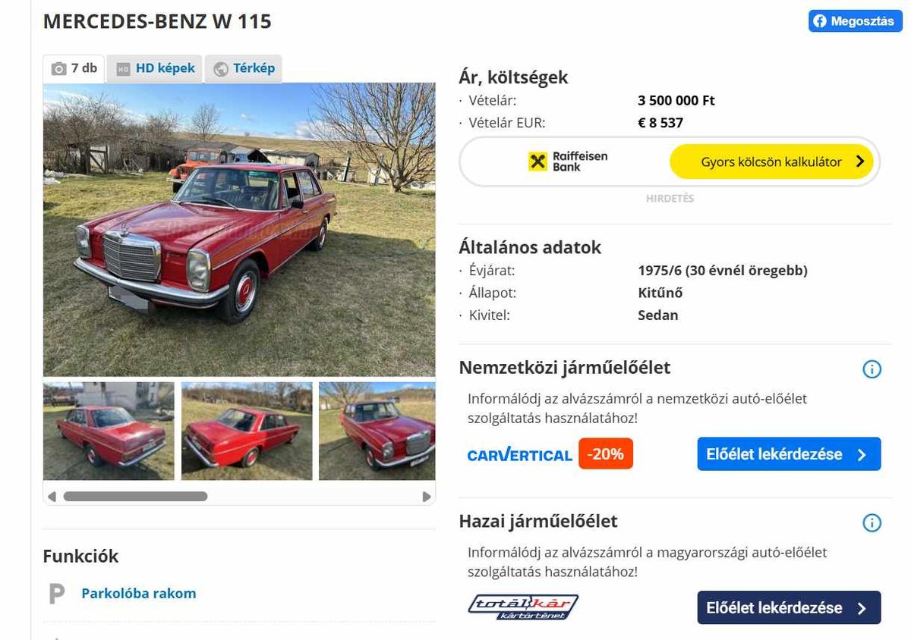Select the first rear-view car thumbnail
The image size is (911, 640).
coord(109,431)
